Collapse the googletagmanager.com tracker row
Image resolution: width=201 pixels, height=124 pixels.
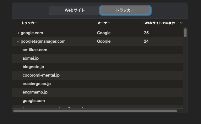point(18,42)
